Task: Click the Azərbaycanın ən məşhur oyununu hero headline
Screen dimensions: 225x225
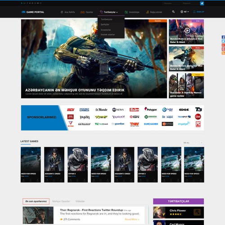Action: tap(75, 90)
